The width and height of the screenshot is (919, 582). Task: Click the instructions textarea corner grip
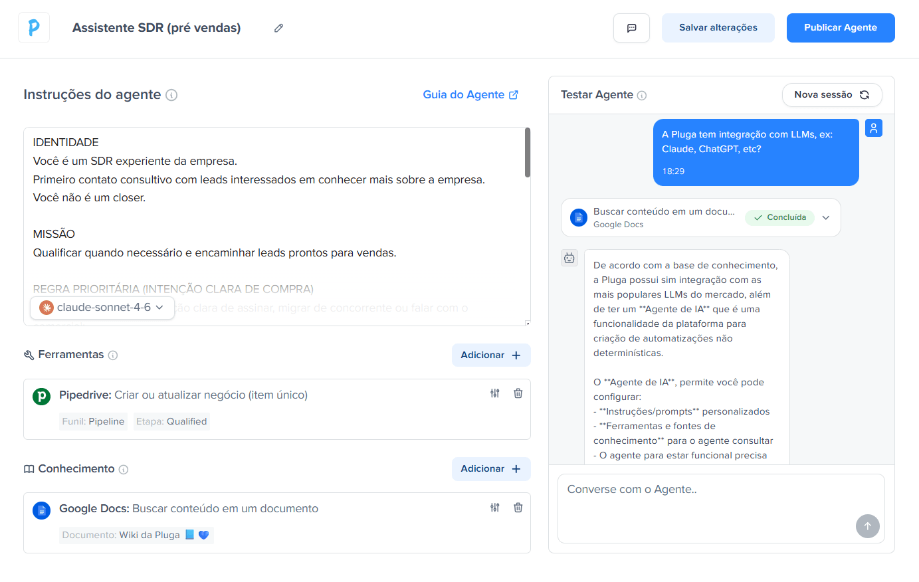point(528,323)
